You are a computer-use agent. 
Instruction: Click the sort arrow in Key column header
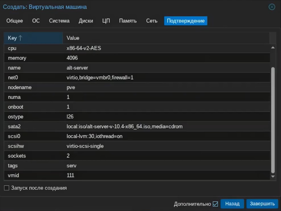click(20, 38)
